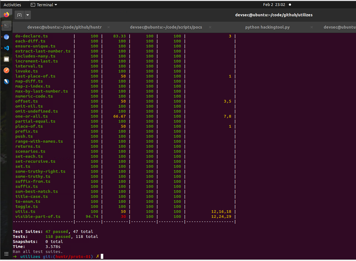This screenshot has width=356, height=261.
Task: Click the invoke.ts file name
Action: pyautogui.click(x=26, y=71)
